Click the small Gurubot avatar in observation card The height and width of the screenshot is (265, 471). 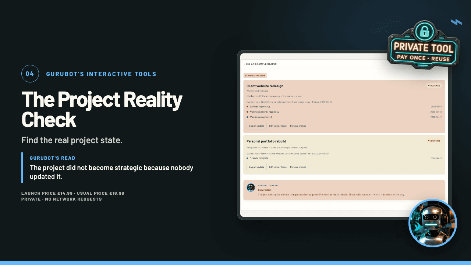click(251, 188)
